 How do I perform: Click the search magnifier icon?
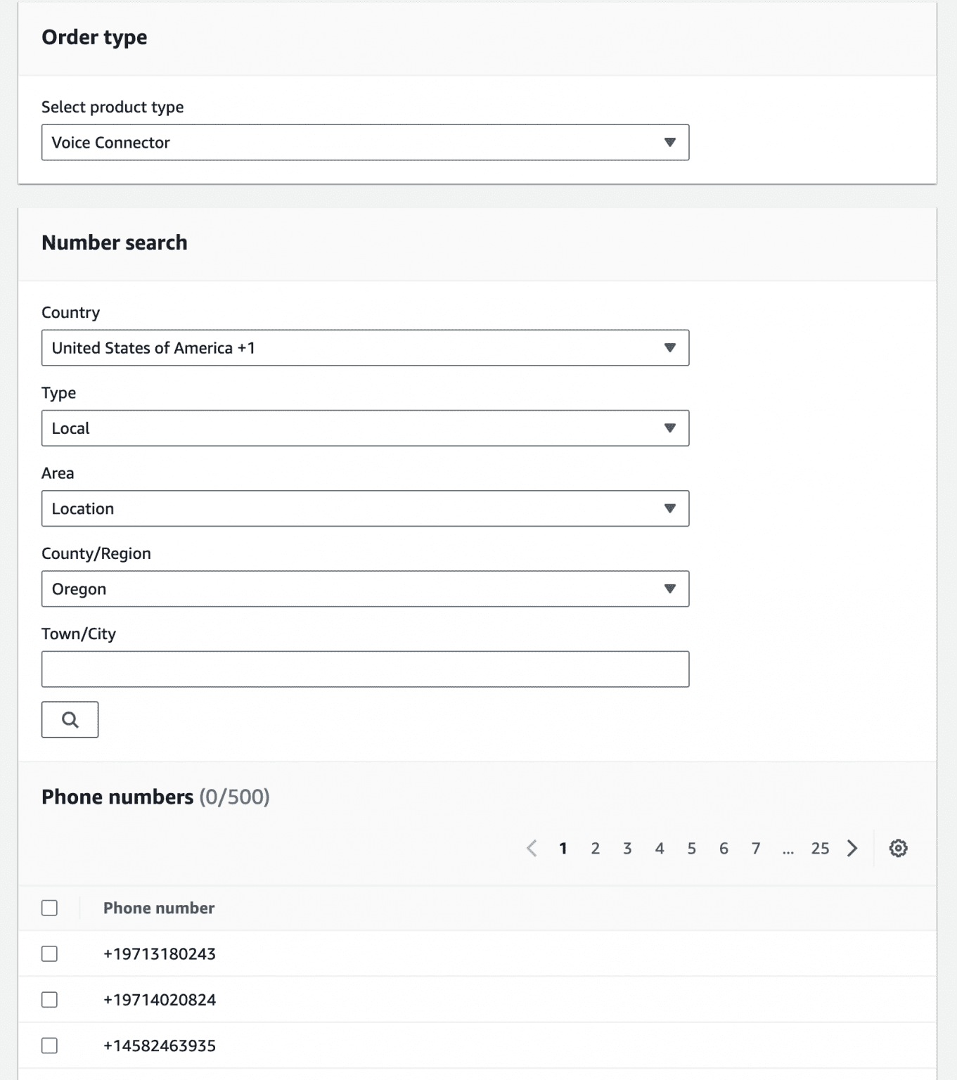(70, 719)
